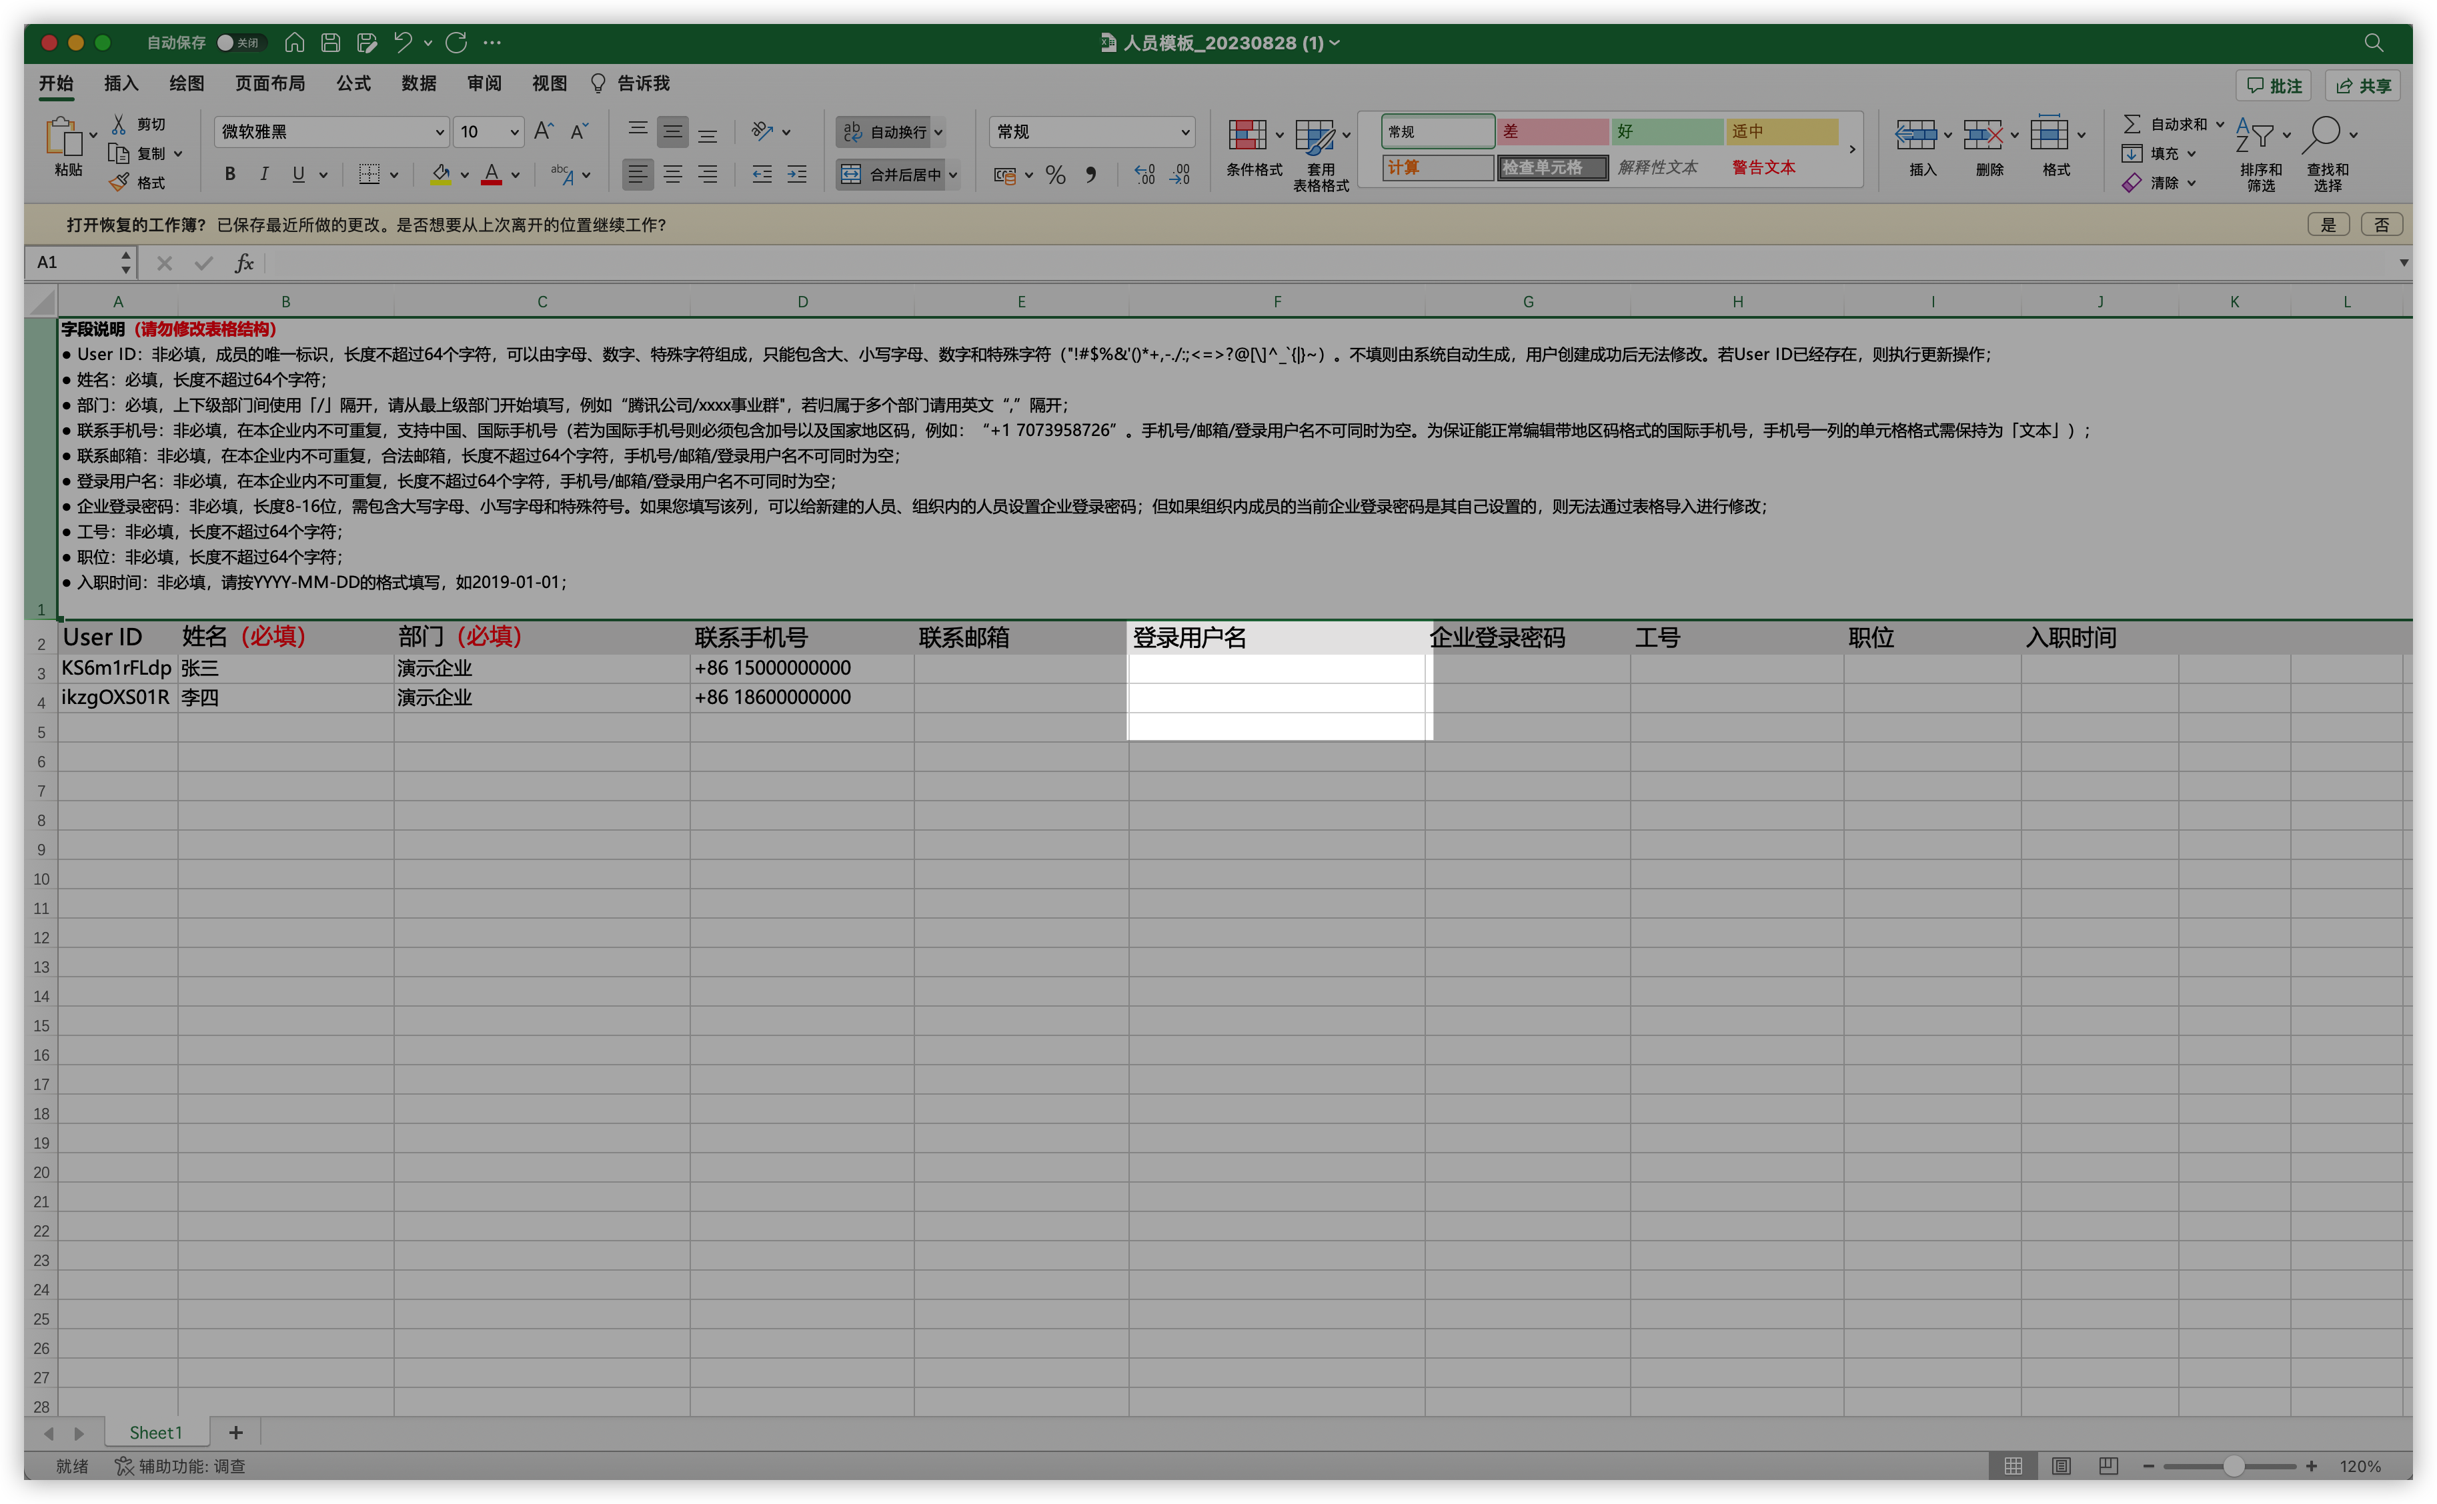Align text right in the cell
Screen dimensions: 2437x1504
coord(708,174)
